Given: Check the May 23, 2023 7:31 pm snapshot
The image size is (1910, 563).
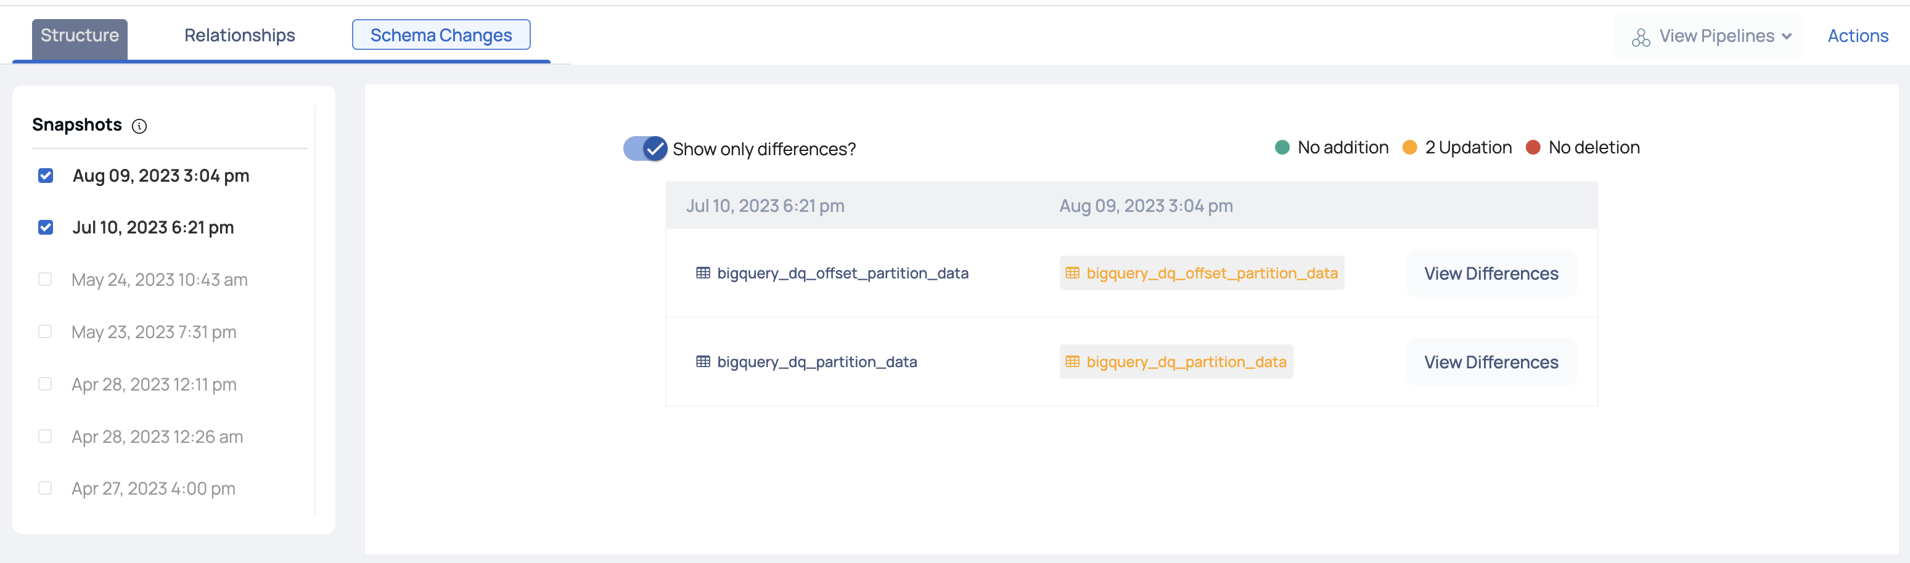Looking at the screenshot, I should coord(45,331).
